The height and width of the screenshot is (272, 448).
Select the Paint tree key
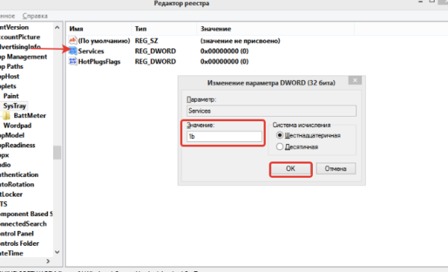pyautogui.click(x=11, y=96)
